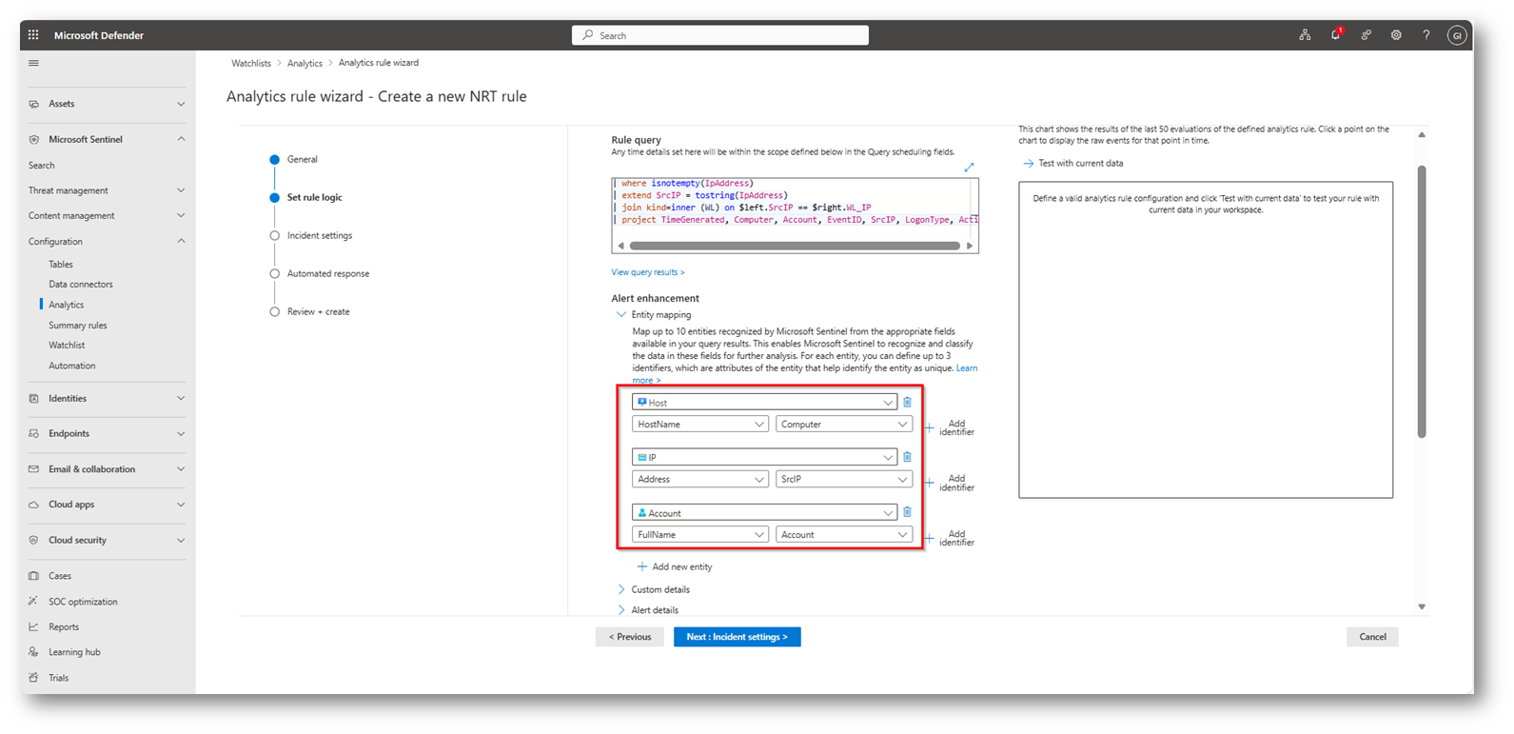Viewport: 1514px width, 734px height.
Task: Add identifier to the IP entity
Action: click(950, 484)
